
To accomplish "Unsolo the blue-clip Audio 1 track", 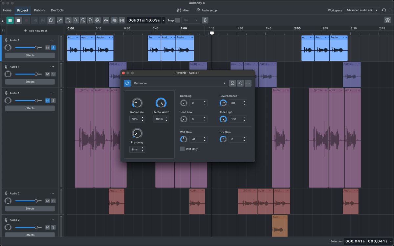I will [53, 48].
